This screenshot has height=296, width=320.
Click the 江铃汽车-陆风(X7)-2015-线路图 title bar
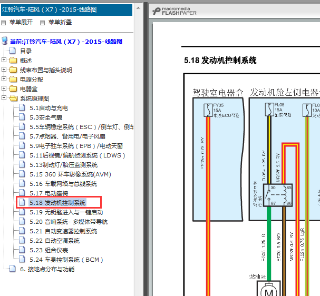(x=67, y=10)
